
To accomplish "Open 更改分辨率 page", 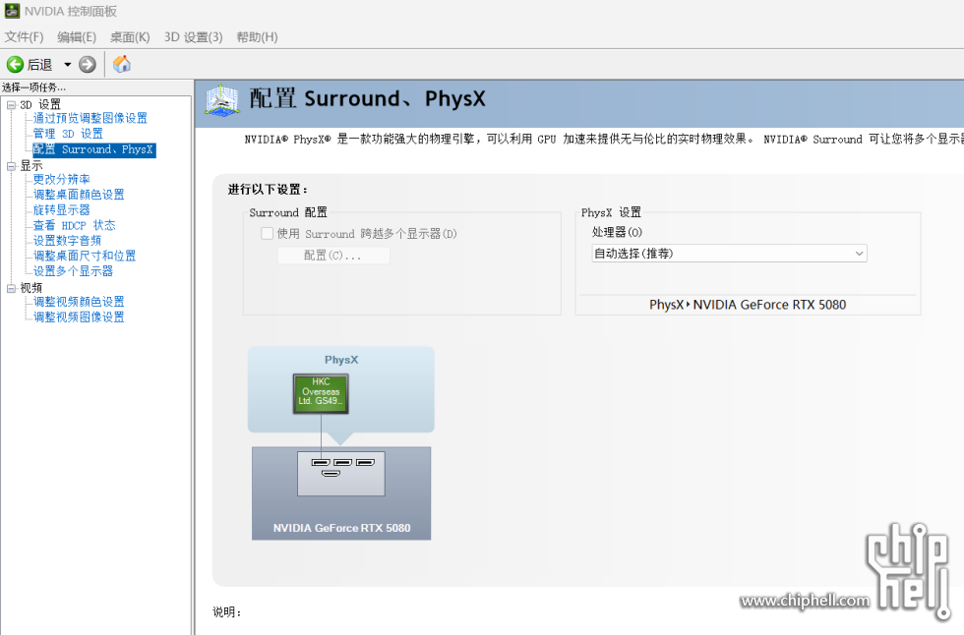I will point(61,179).
